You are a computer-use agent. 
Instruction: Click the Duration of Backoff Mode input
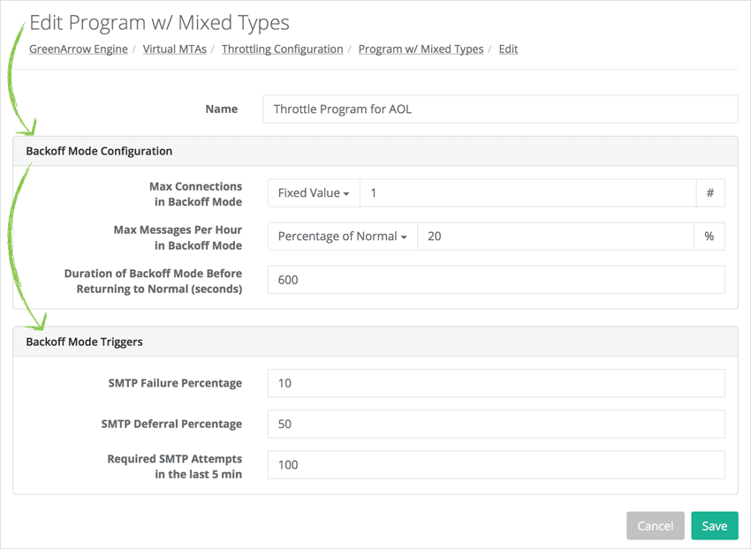495,280
